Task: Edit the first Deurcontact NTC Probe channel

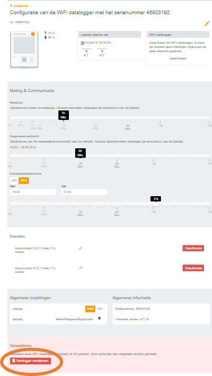Action: pos(80,248)
